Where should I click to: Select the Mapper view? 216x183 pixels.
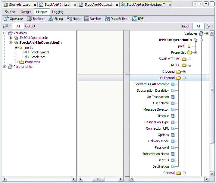click(x=42, y=12)
